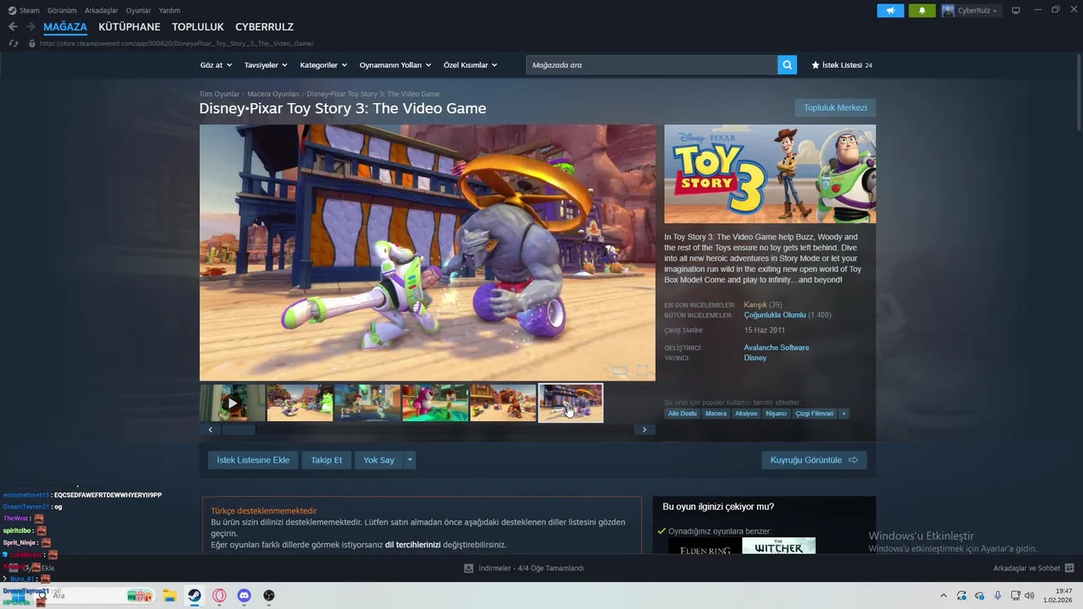Open the Avalanche Software developer link
This screenshot has width=1083, height=609.
click(x=777, y=348)
